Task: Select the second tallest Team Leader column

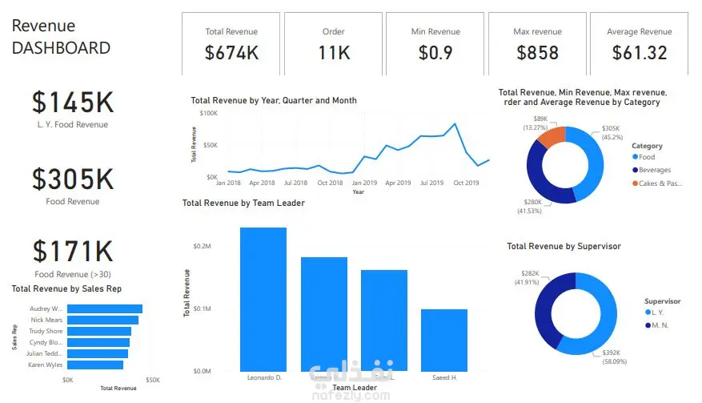Action: pos(324,314)
